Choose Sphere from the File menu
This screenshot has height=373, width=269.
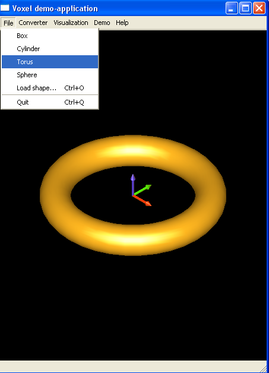coord(50,75)
